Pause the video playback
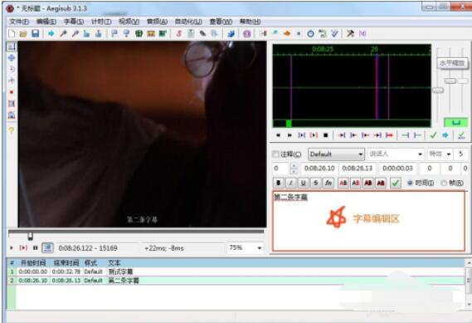Screen dimensions: 472x323 [35, 248]
